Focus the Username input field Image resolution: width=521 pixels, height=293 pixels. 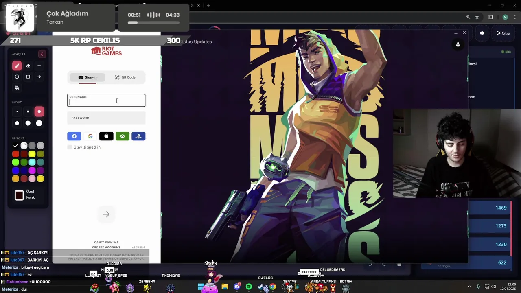click(x=106, y=101)
